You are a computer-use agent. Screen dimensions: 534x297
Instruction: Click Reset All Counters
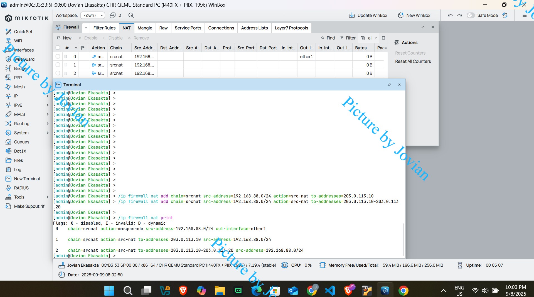point(413,61)
